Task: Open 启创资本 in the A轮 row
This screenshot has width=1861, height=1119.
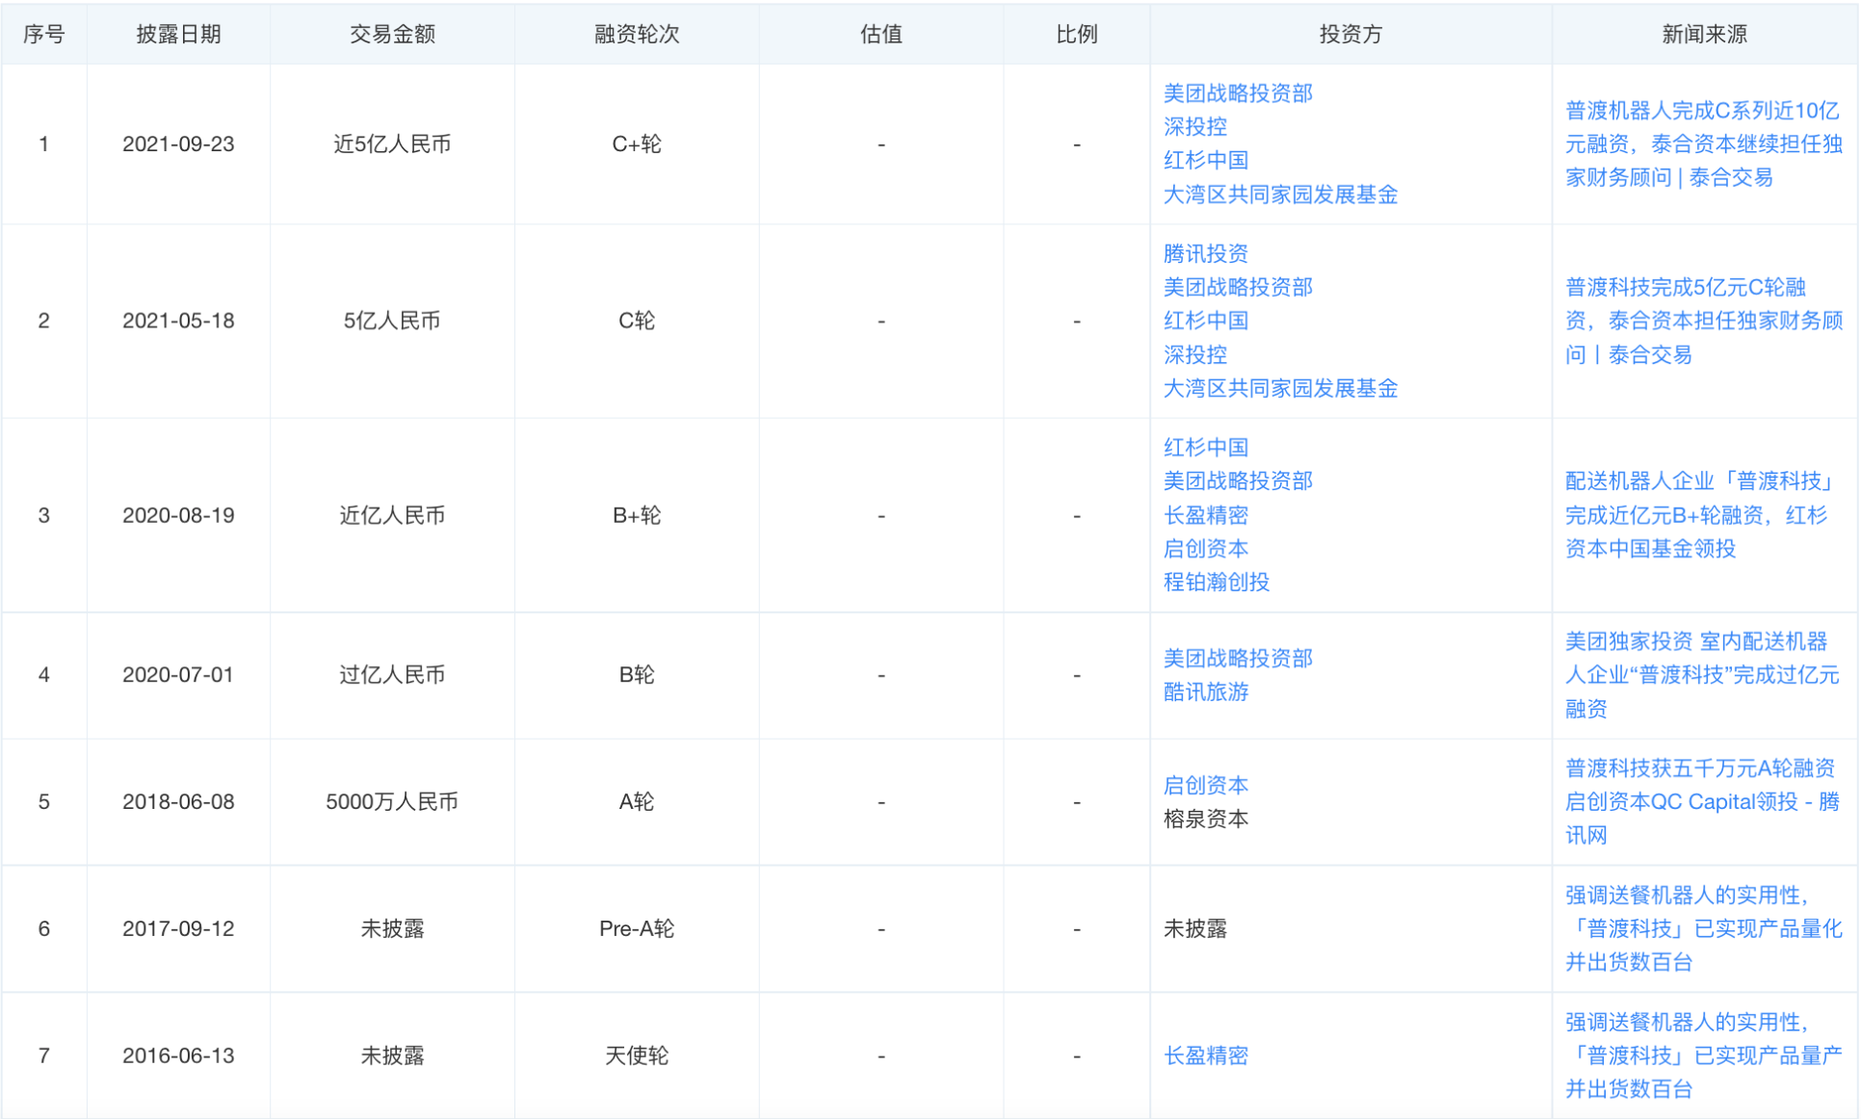Action: point(1205,785)
